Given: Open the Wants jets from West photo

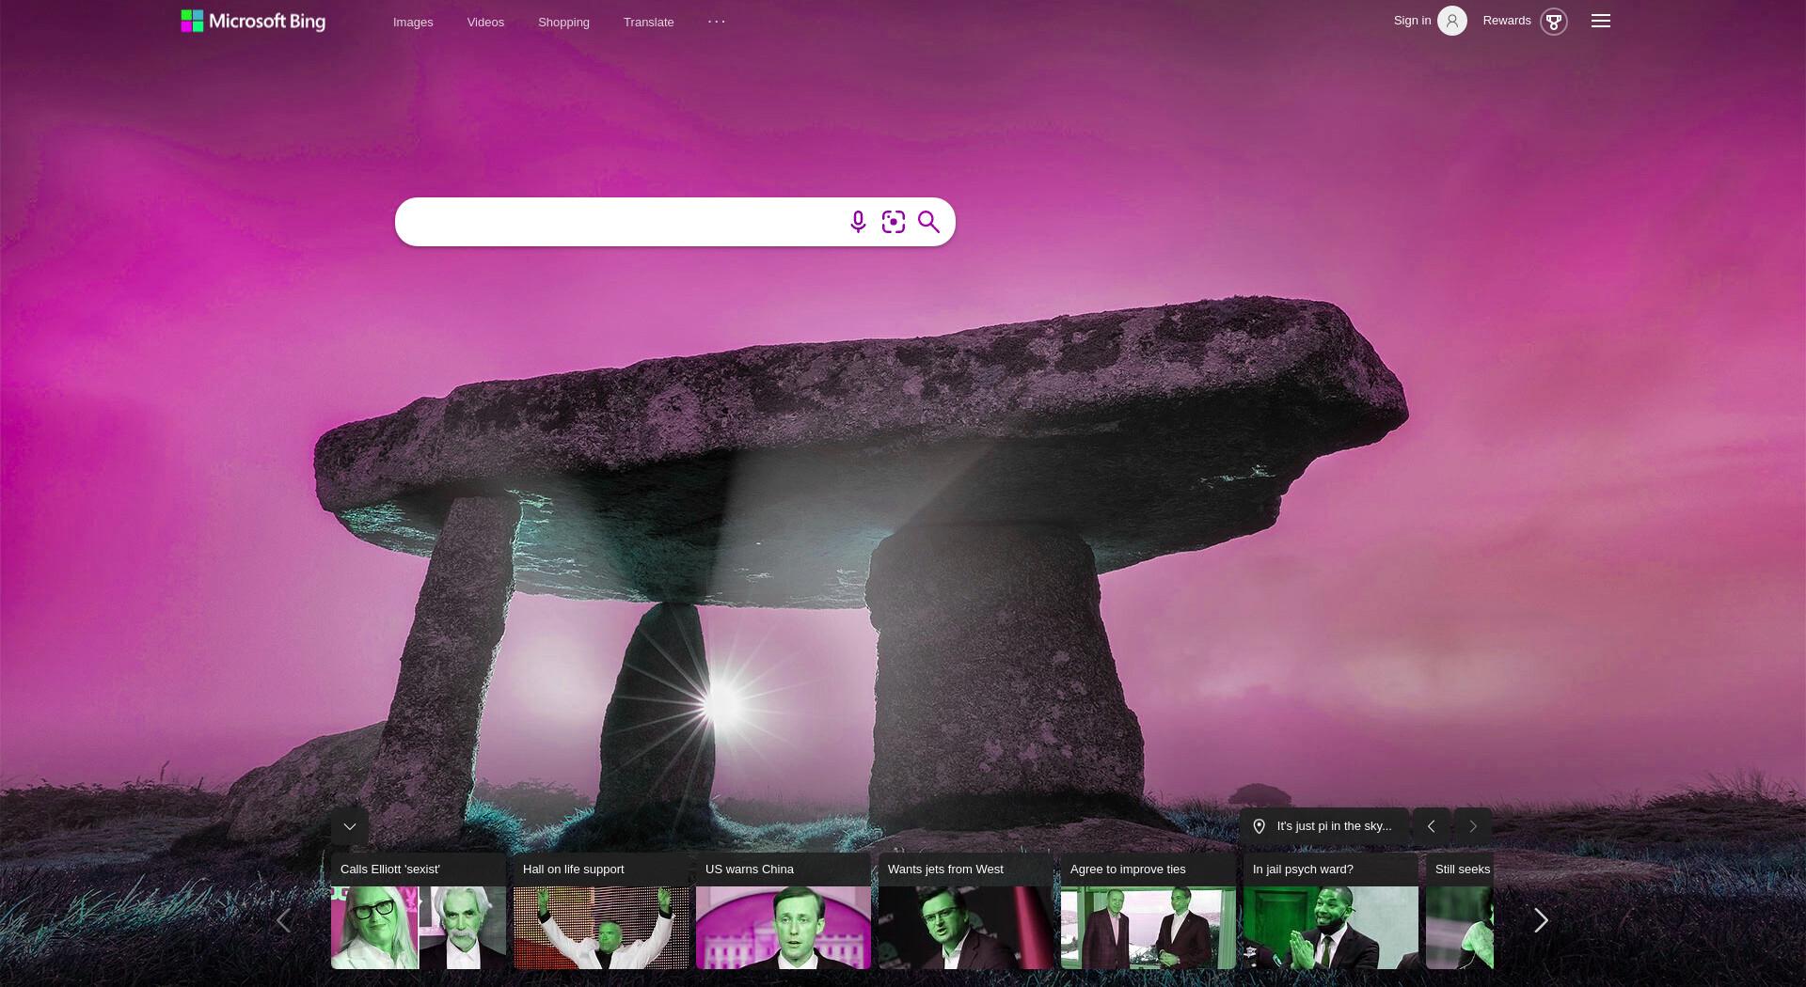Looking at the screenshot, I should pyautogui.click(x=966, y=928).
